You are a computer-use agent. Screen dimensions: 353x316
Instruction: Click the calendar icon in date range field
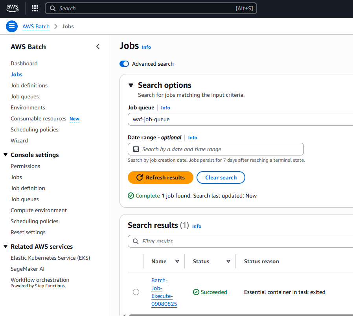pos(136,149)
